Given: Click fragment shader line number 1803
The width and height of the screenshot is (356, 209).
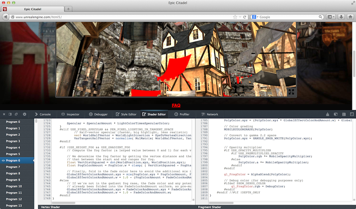Looking at the screenshot, I should [204, 174].
